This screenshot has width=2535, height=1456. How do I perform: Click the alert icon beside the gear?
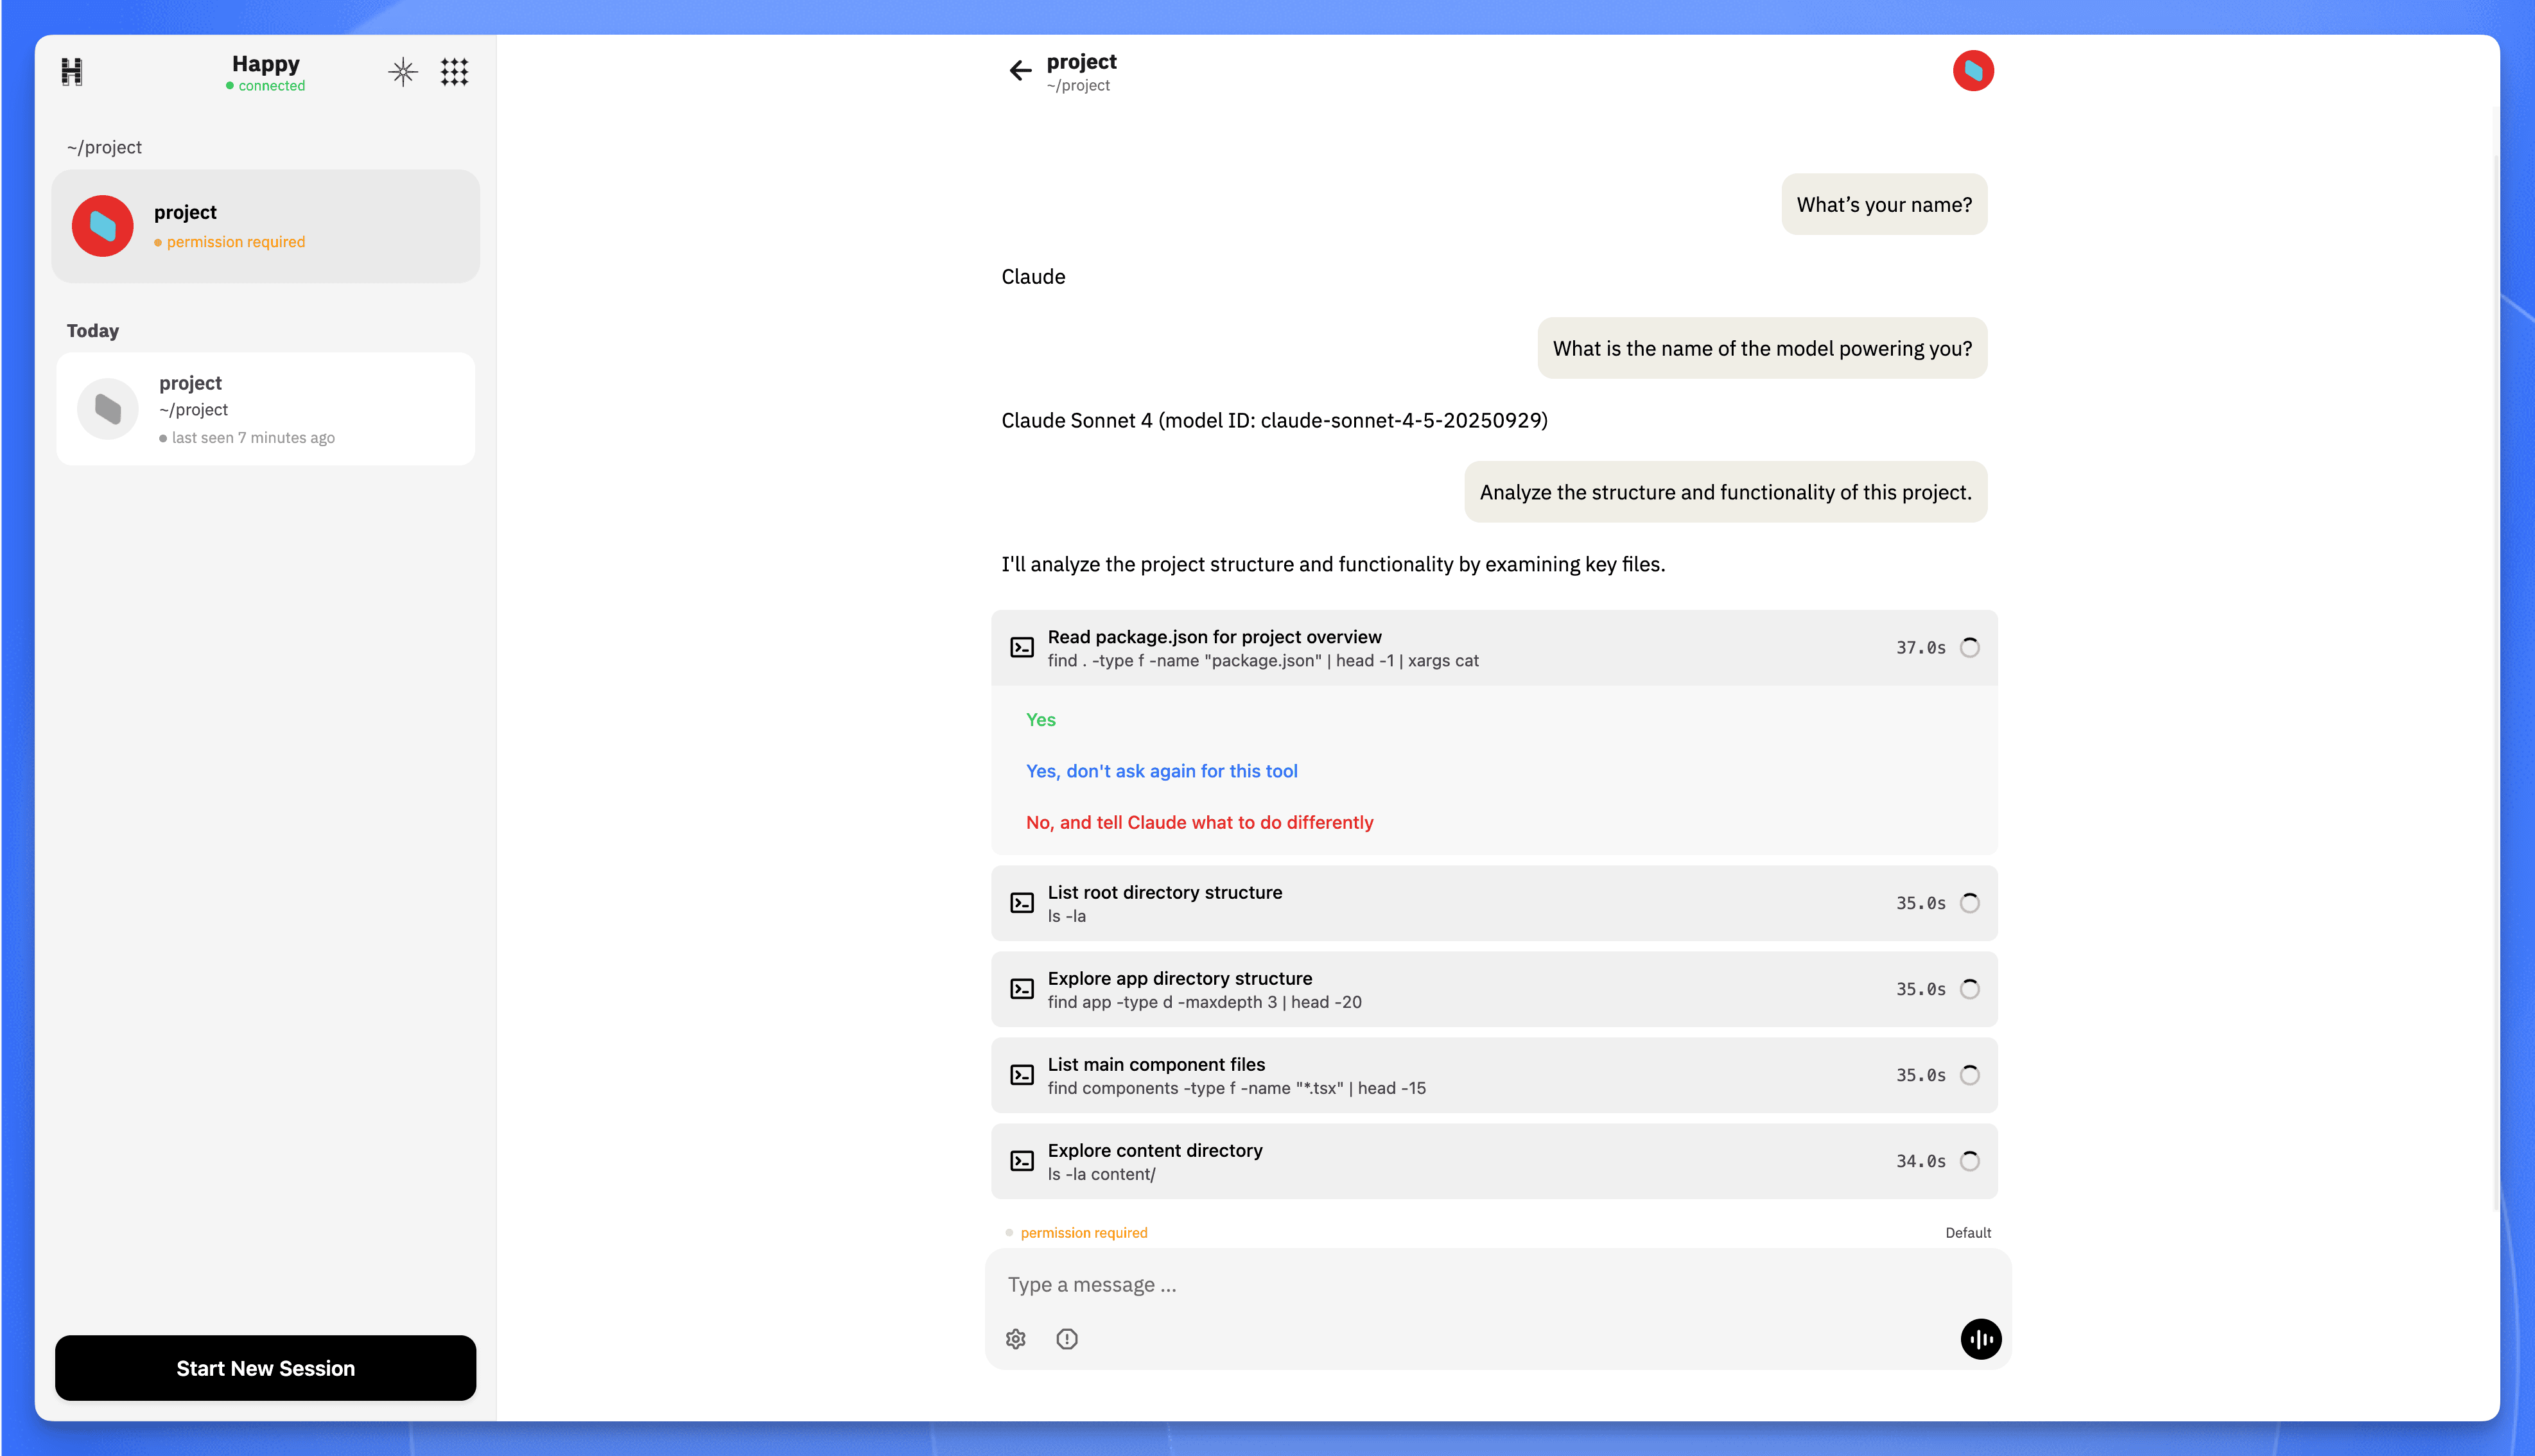1067,1339
